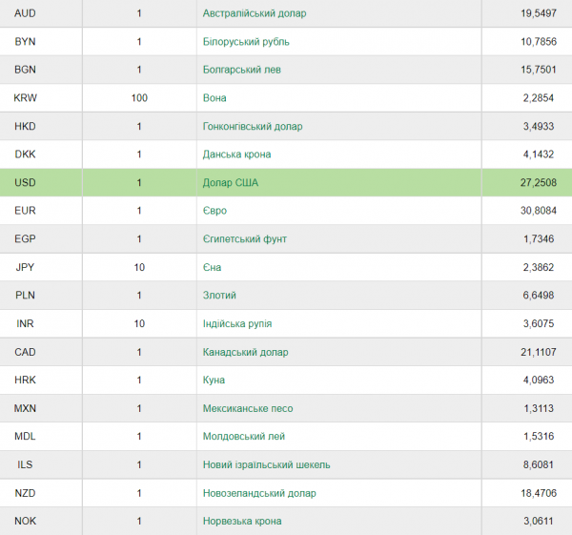Select the DKK currency code cell
The image size is (572, 535).
[41, 154]
